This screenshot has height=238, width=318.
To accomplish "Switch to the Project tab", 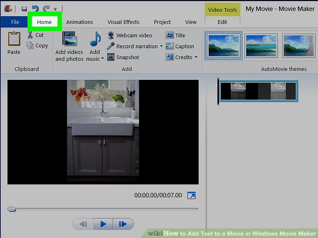I will pos(162,22).
